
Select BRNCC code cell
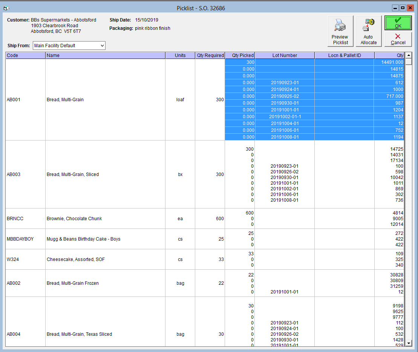[x=25, y=218]
